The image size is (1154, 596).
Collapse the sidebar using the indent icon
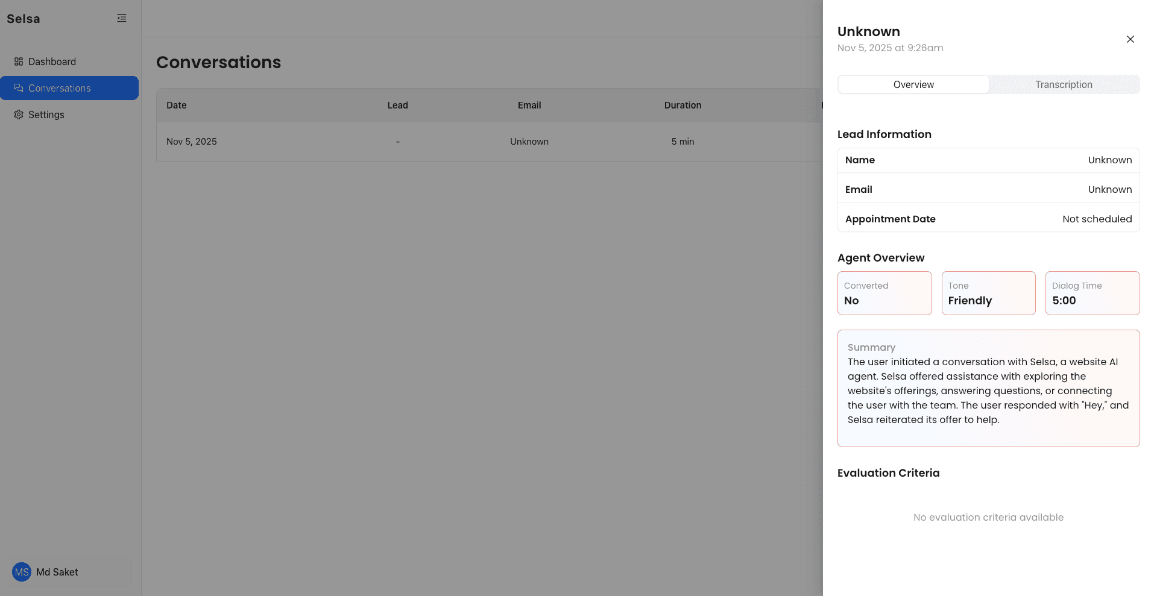(121, 18)
